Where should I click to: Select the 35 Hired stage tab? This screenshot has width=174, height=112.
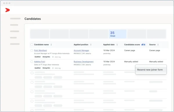pos(118,34)
